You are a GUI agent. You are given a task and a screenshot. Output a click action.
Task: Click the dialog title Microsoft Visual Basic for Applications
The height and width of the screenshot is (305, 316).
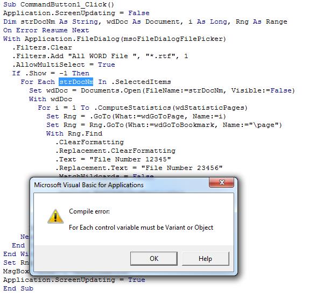(x=89, y=185)
